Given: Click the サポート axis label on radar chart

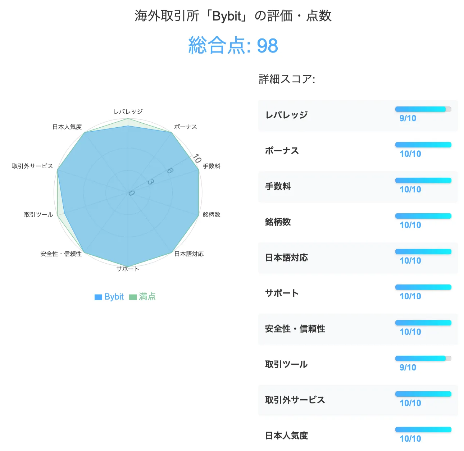Looking at the screenshot, I should (x=128, y=269).
